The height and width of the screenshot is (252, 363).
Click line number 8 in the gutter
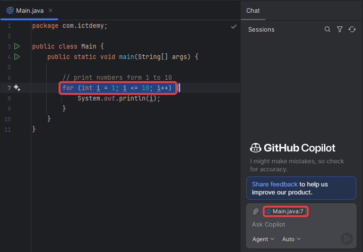tap(9, 99)
